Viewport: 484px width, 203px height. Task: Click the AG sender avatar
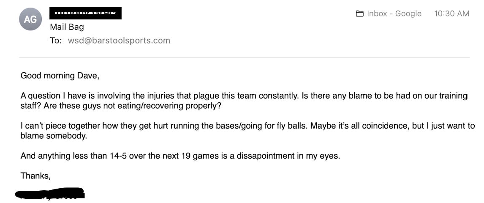coord(30,19)
